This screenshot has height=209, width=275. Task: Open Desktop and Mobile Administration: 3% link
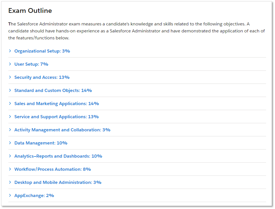coord(58,182)
